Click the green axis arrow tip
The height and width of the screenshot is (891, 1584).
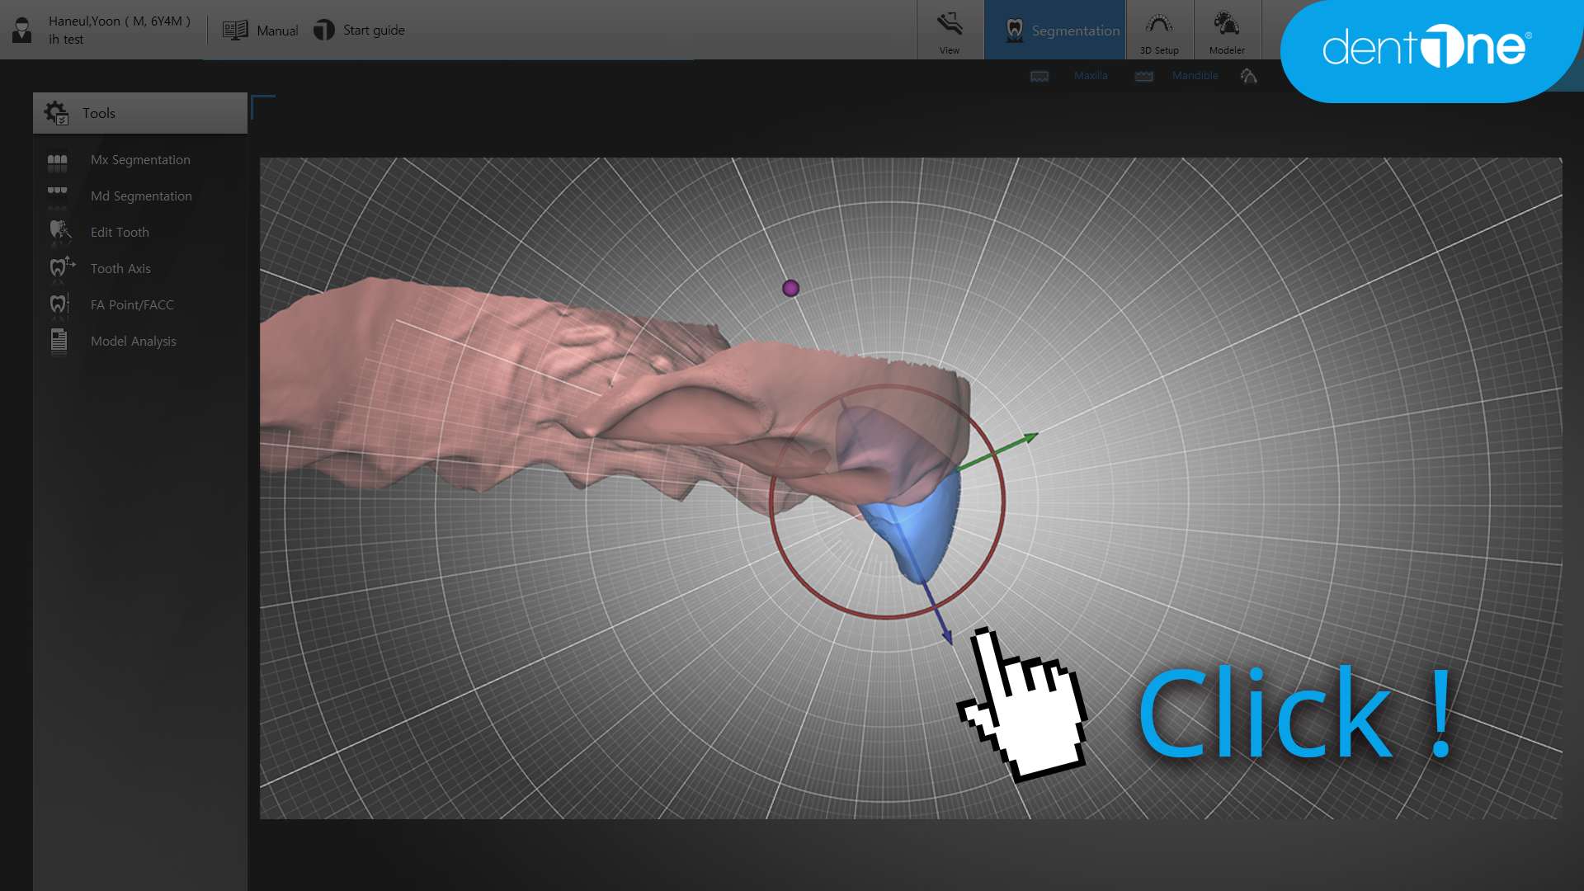coord(1030,437)
